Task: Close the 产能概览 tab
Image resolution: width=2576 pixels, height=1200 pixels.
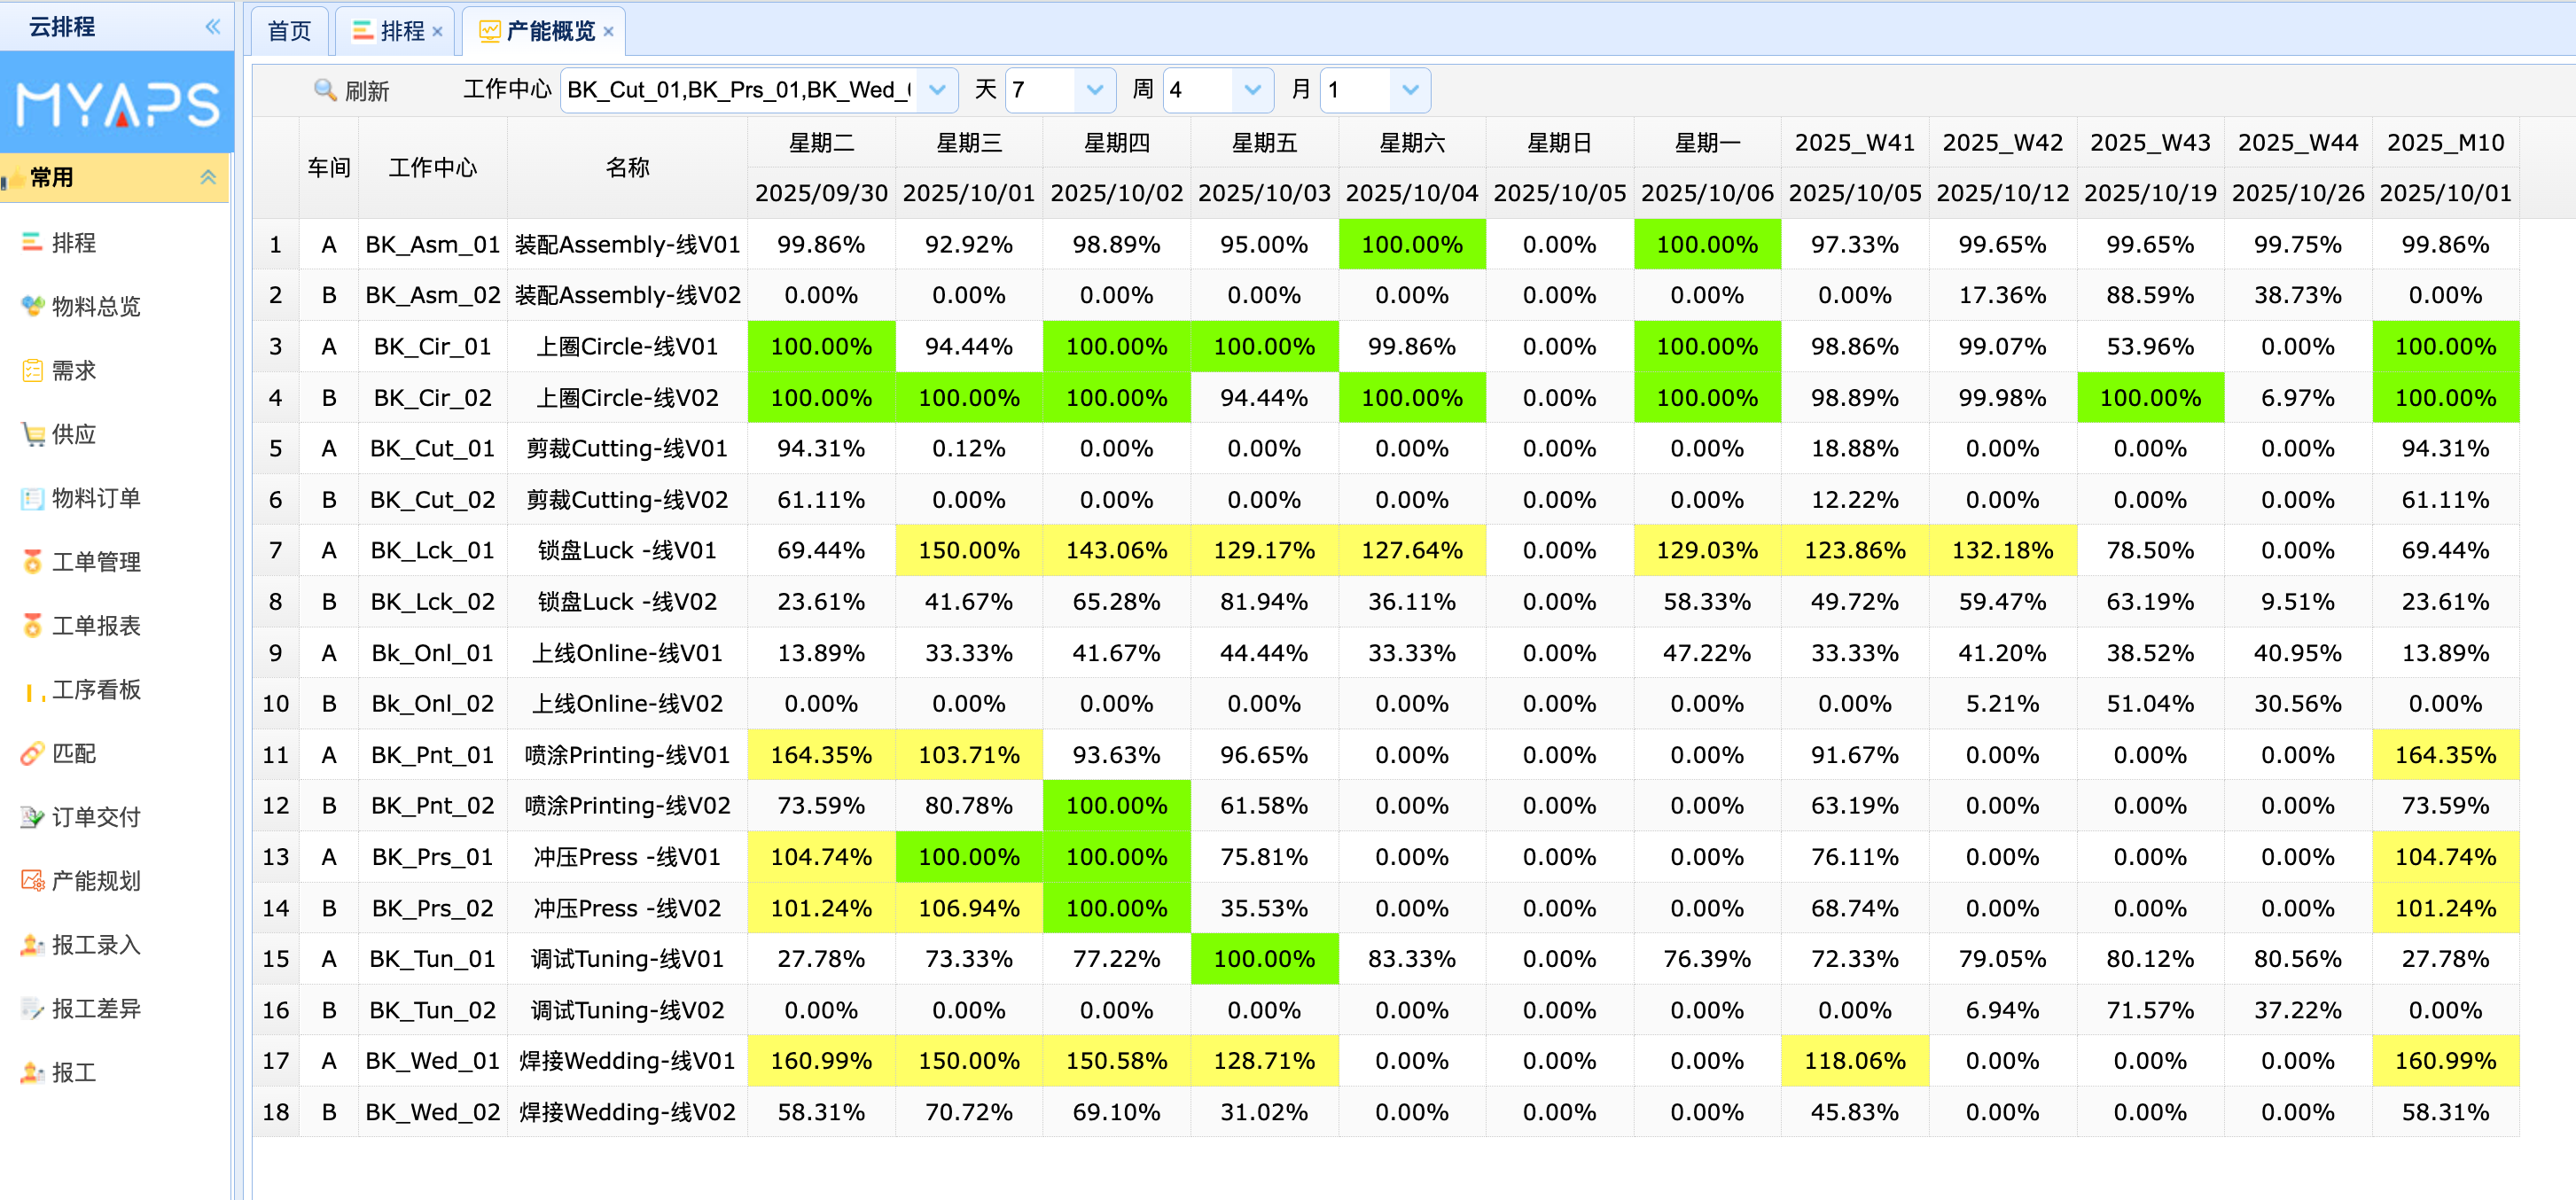Action: click(x=609, y=32)
